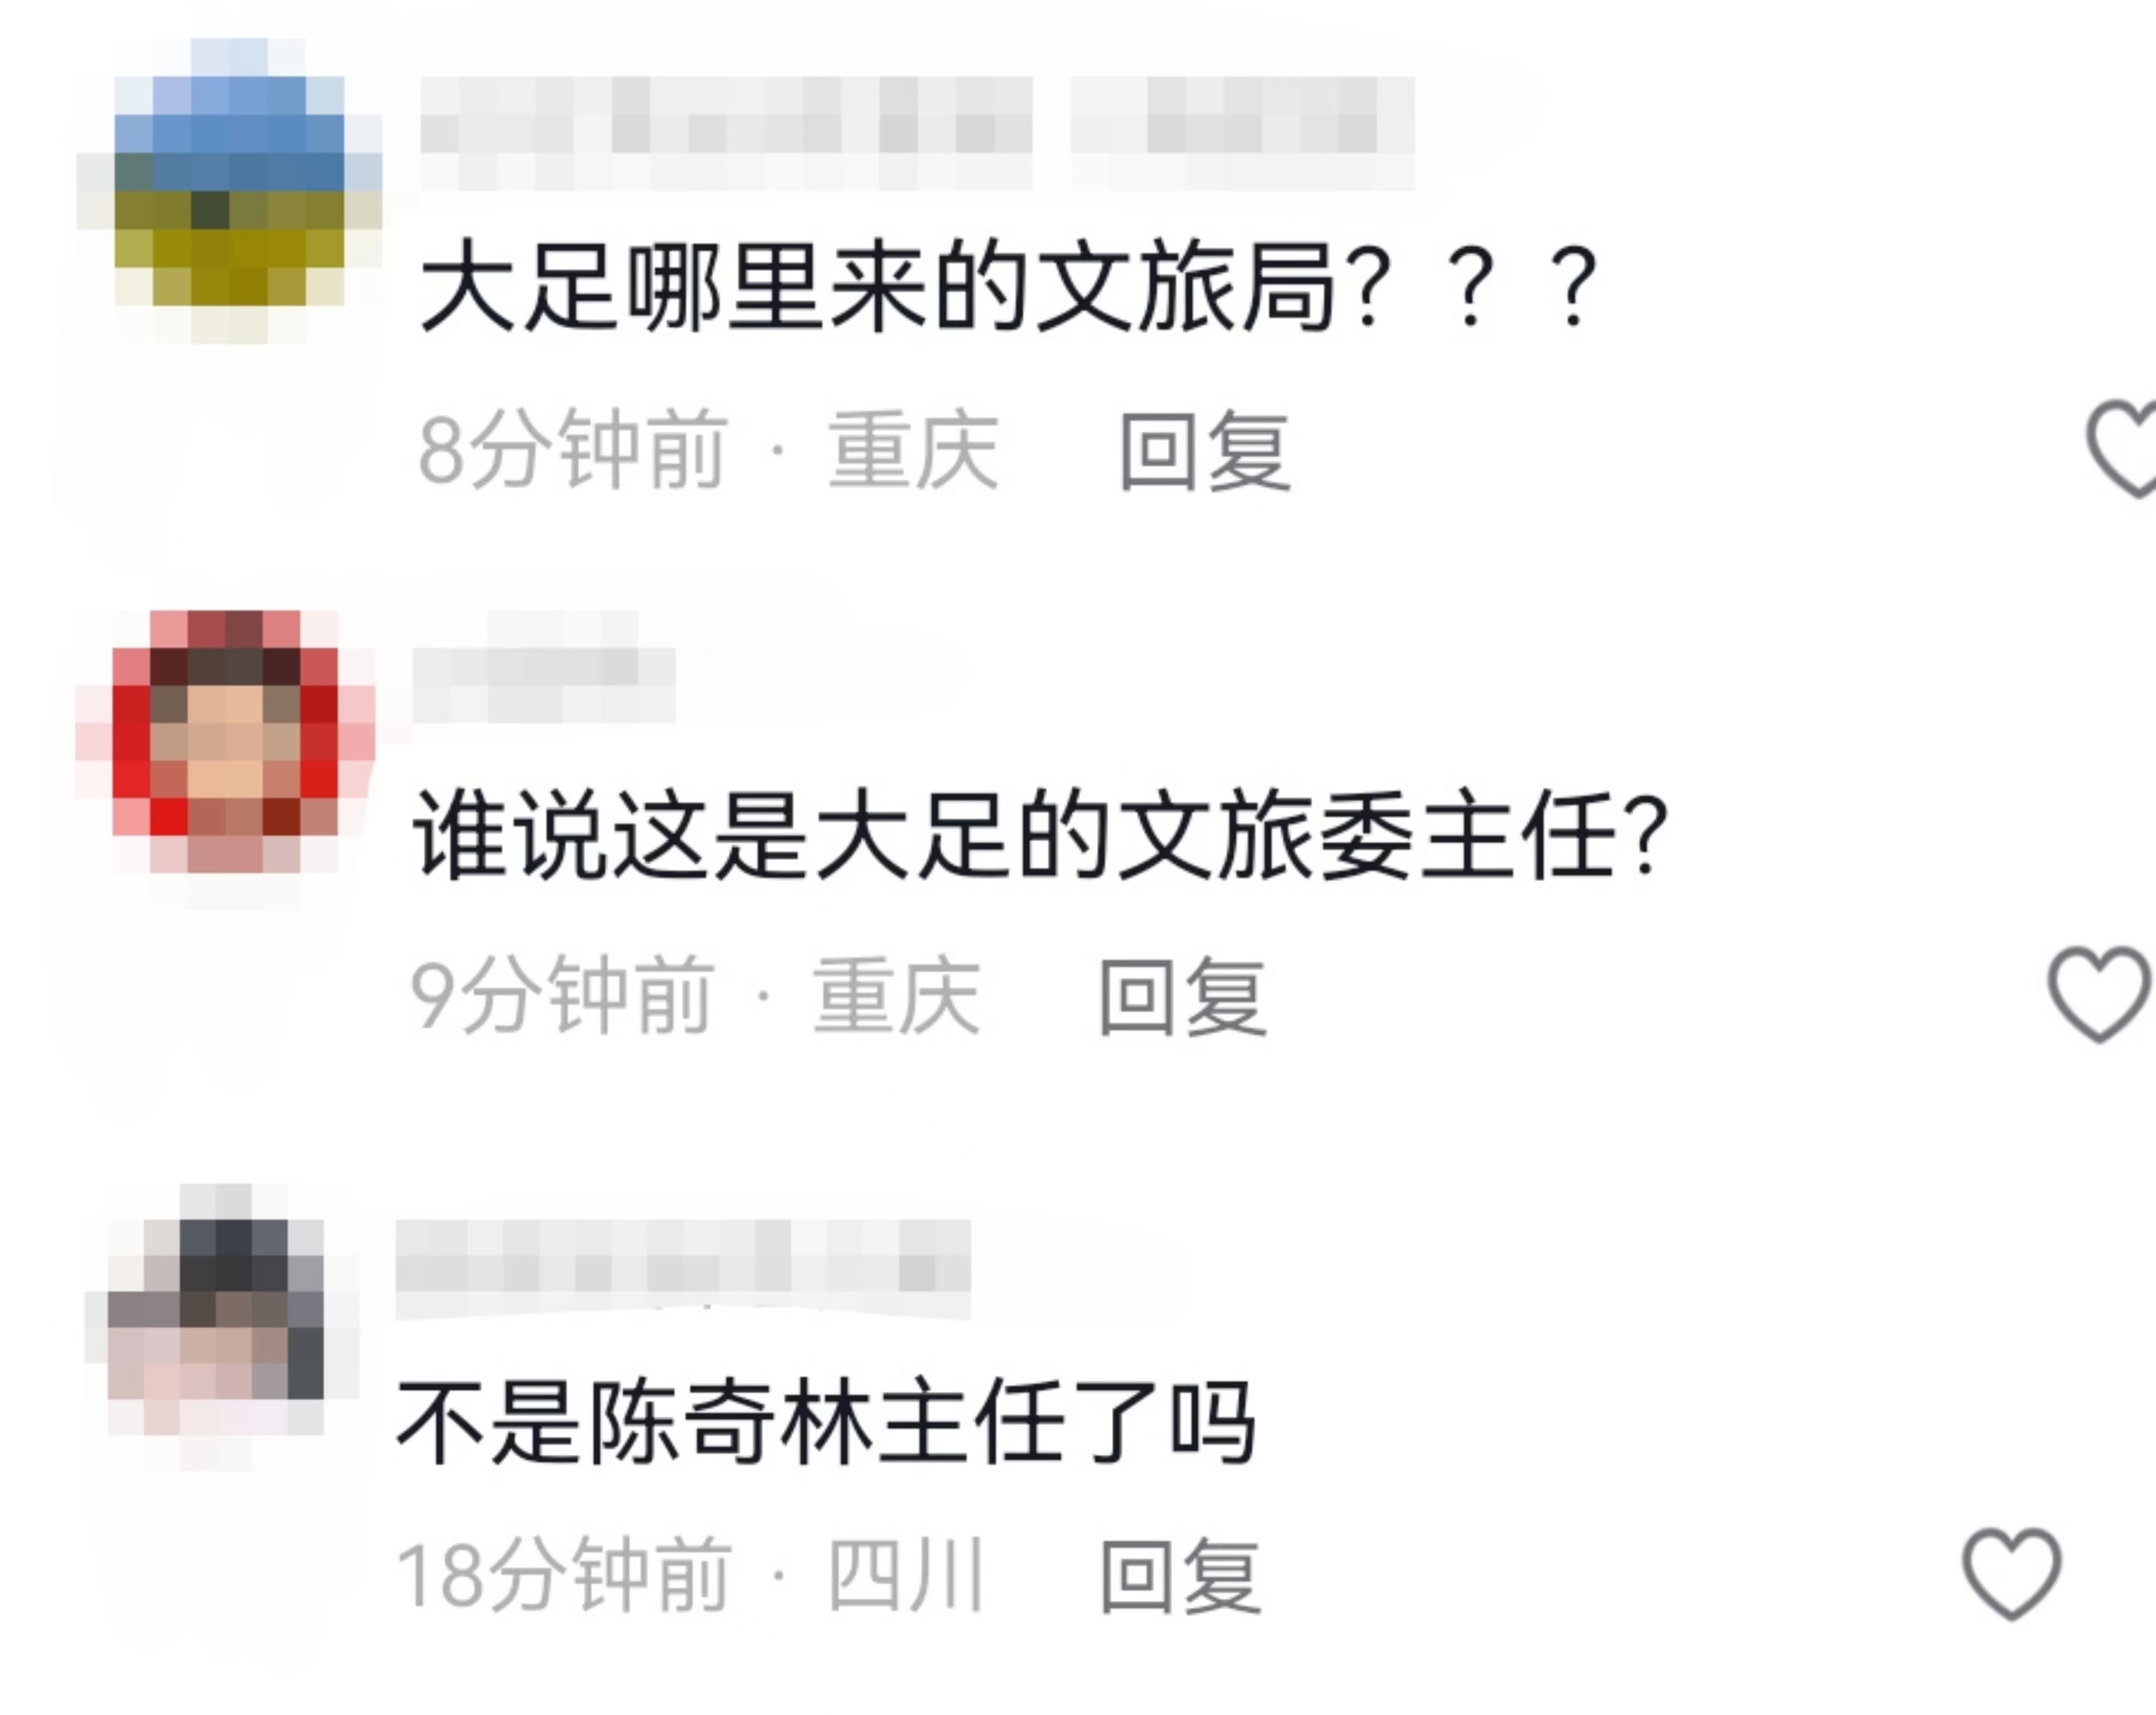This screenshot has width=2156, height=1715.
Task: Open the red-framed avatar profile
Action: (226, 741)
